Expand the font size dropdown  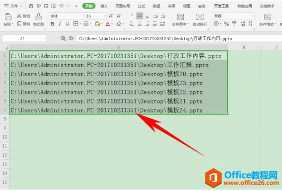click(x=105, y=16)
